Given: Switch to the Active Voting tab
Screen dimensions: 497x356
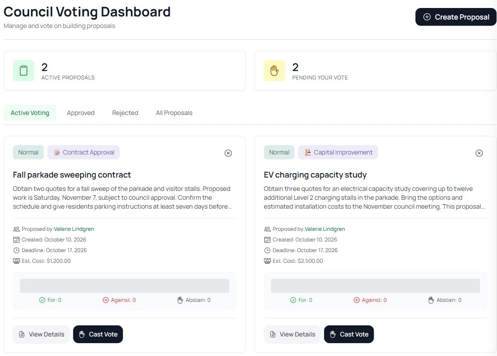Looking at the screenshot, I should click(x=30, y=113).
